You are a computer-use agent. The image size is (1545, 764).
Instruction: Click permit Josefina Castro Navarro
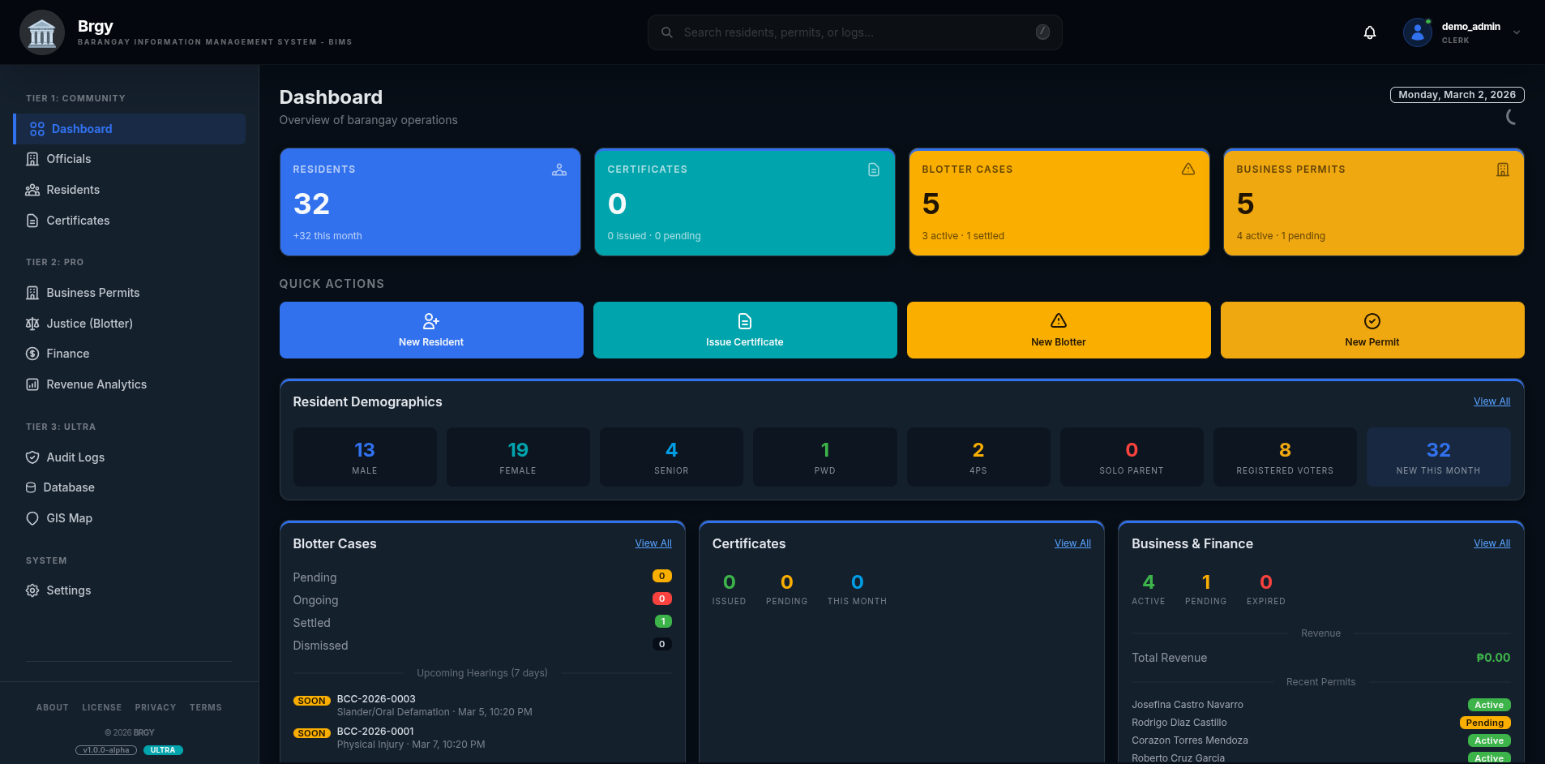[x=1187, y=705]
